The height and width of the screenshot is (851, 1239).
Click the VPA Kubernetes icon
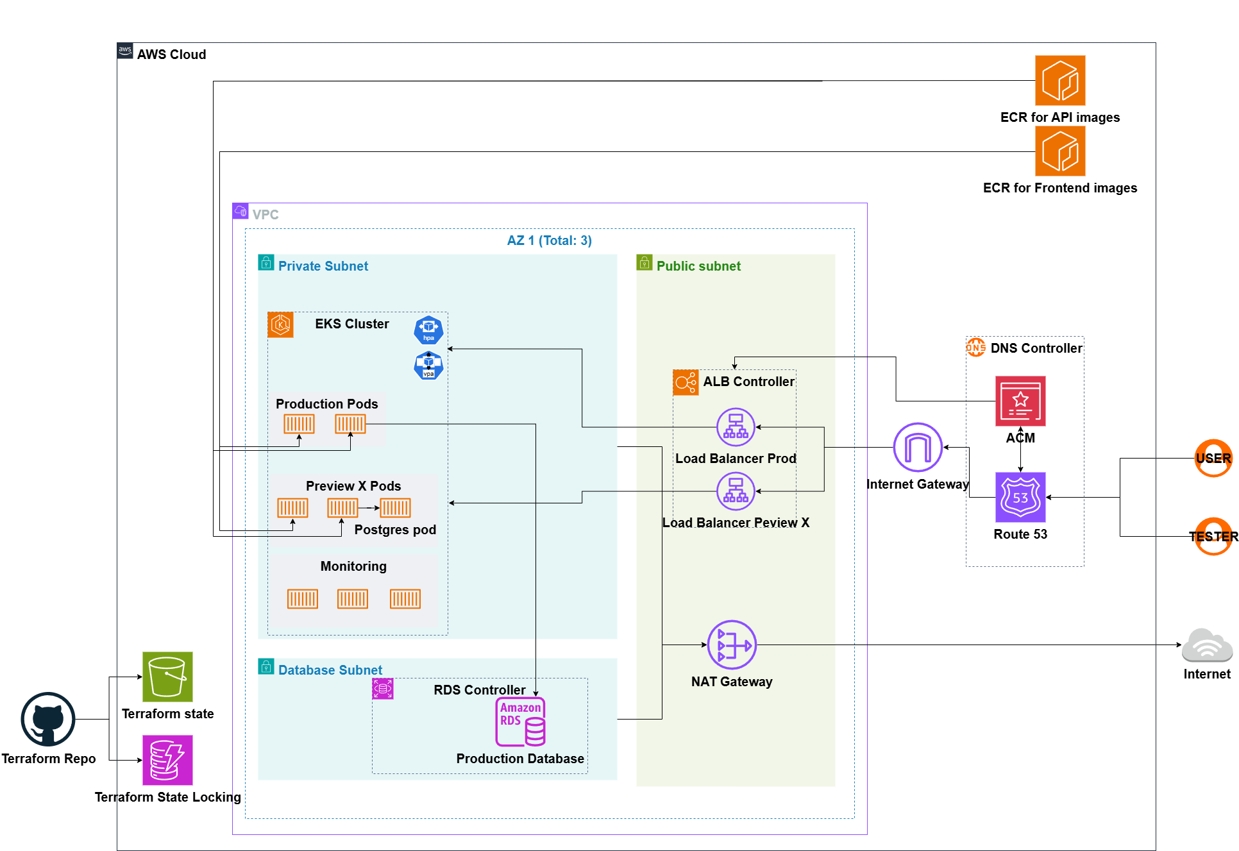(x=428, y=366)
